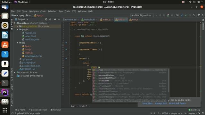
Task: Open README.md in project tree
Action: 29,69
